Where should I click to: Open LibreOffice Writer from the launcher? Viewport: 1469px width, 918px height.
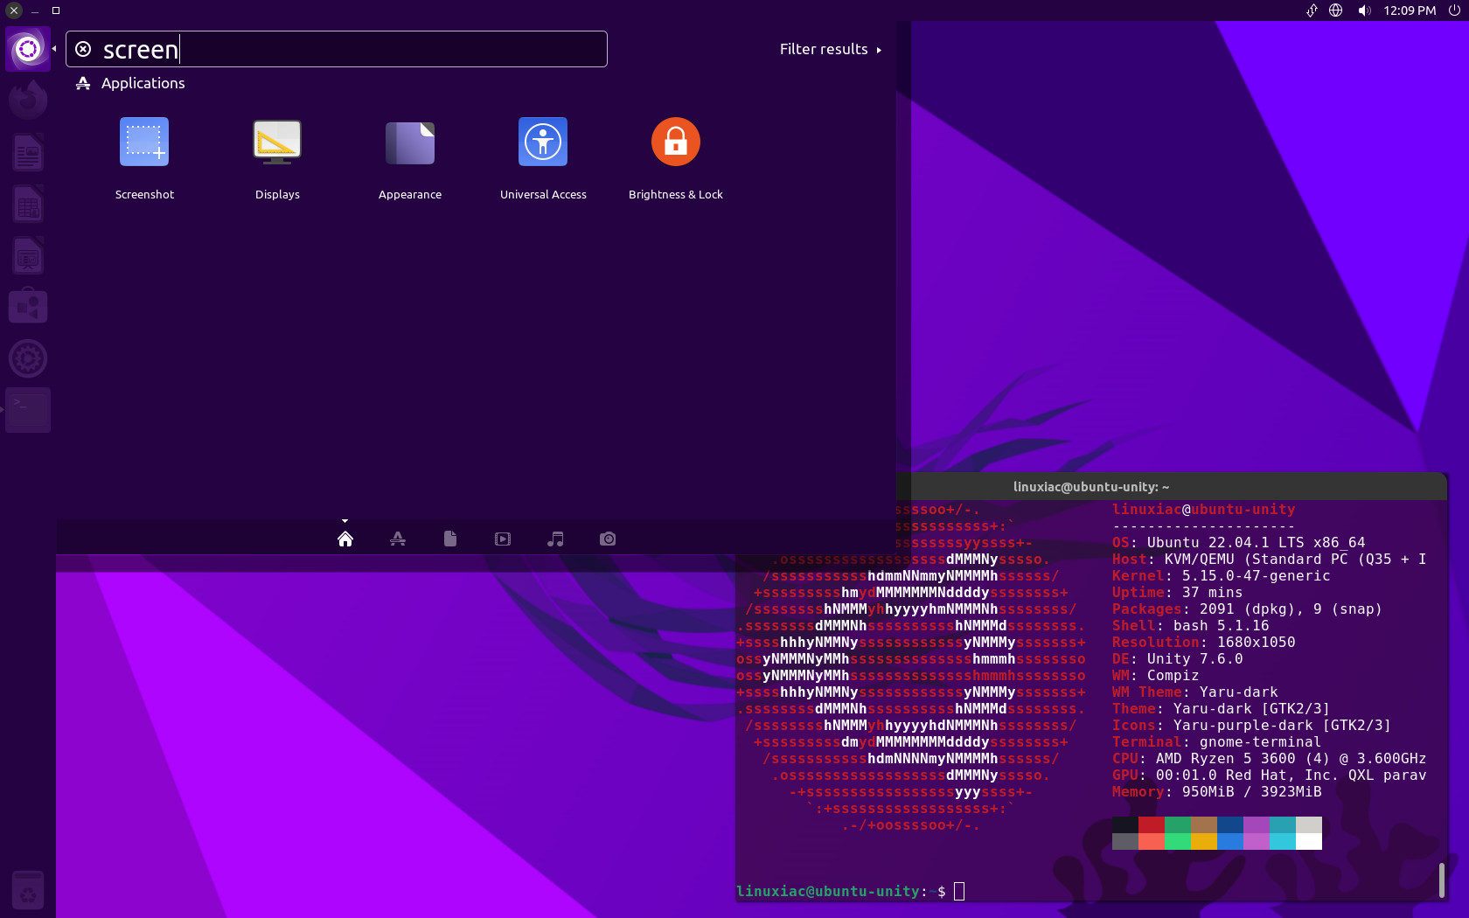pos(28,152)
